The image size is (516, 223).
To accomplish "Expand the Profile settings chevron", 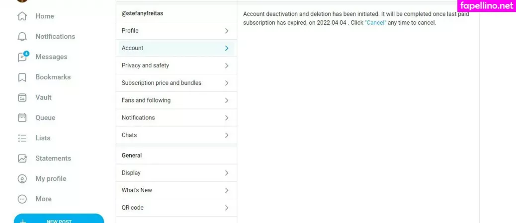I will [226, 31].
